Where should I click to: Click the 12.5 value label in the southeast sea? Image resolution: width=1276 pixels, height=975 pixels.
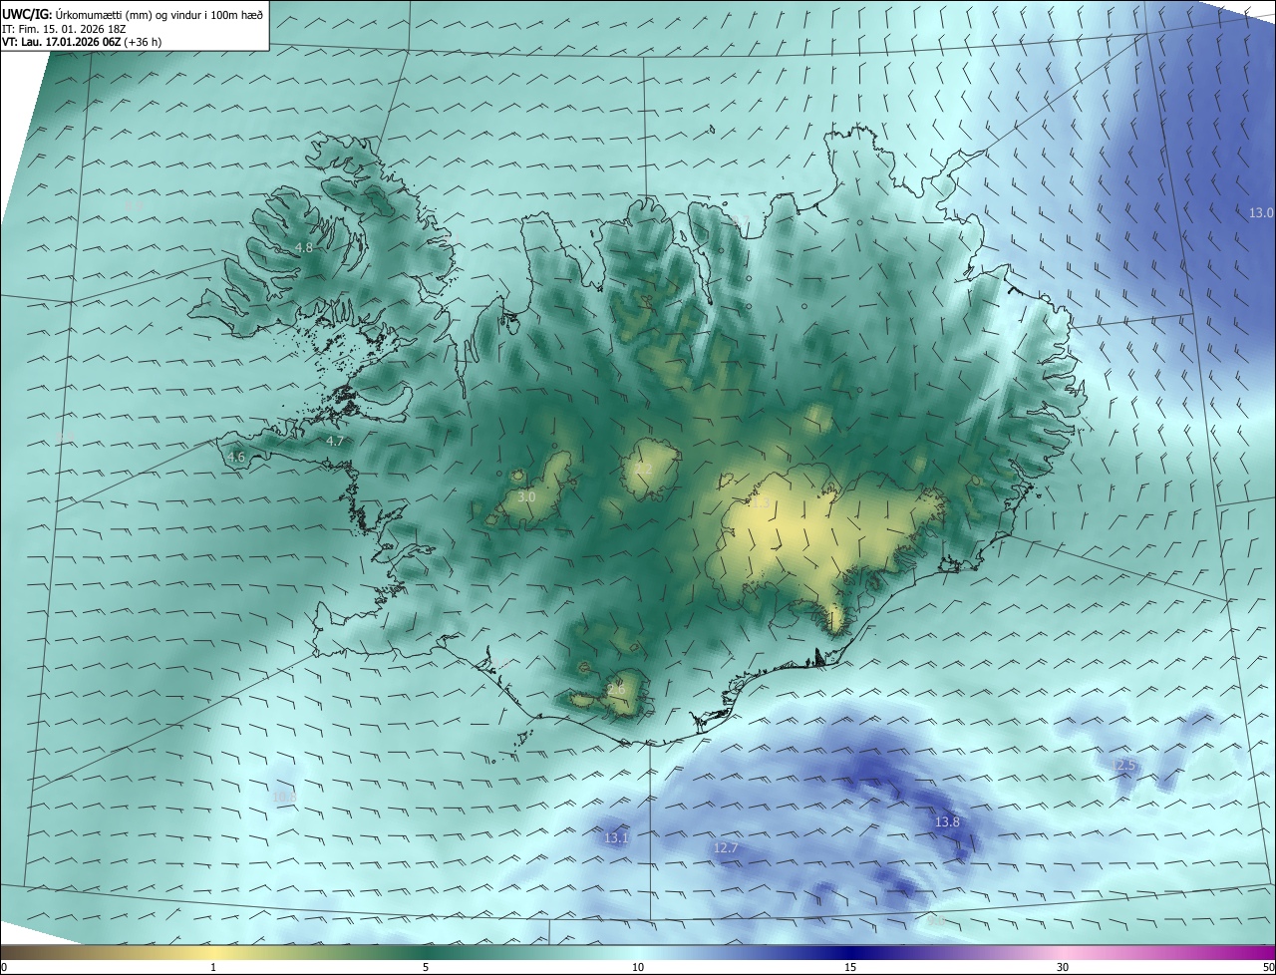[1123, 765]
